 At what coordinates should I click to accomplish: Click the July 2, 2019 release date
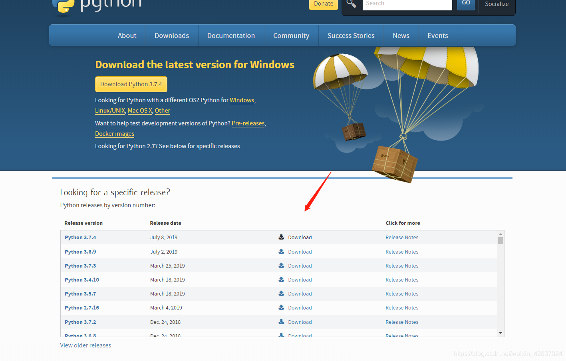point(164,252)
